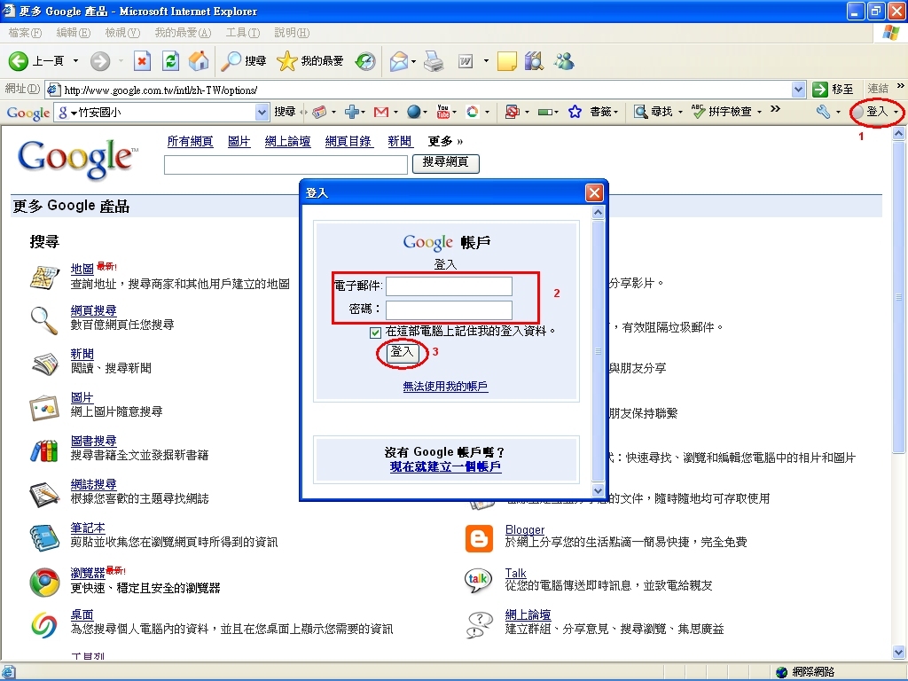Screen dimensions: 908x681
Task: Expand the Google toolbar >> overflow chevron
Action: pos(776,109)
